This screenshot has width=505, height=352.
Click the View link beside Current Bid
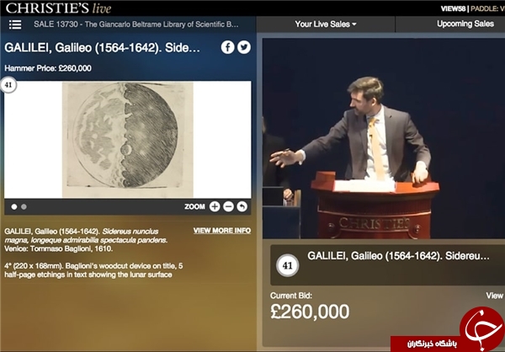click(495, 296)
